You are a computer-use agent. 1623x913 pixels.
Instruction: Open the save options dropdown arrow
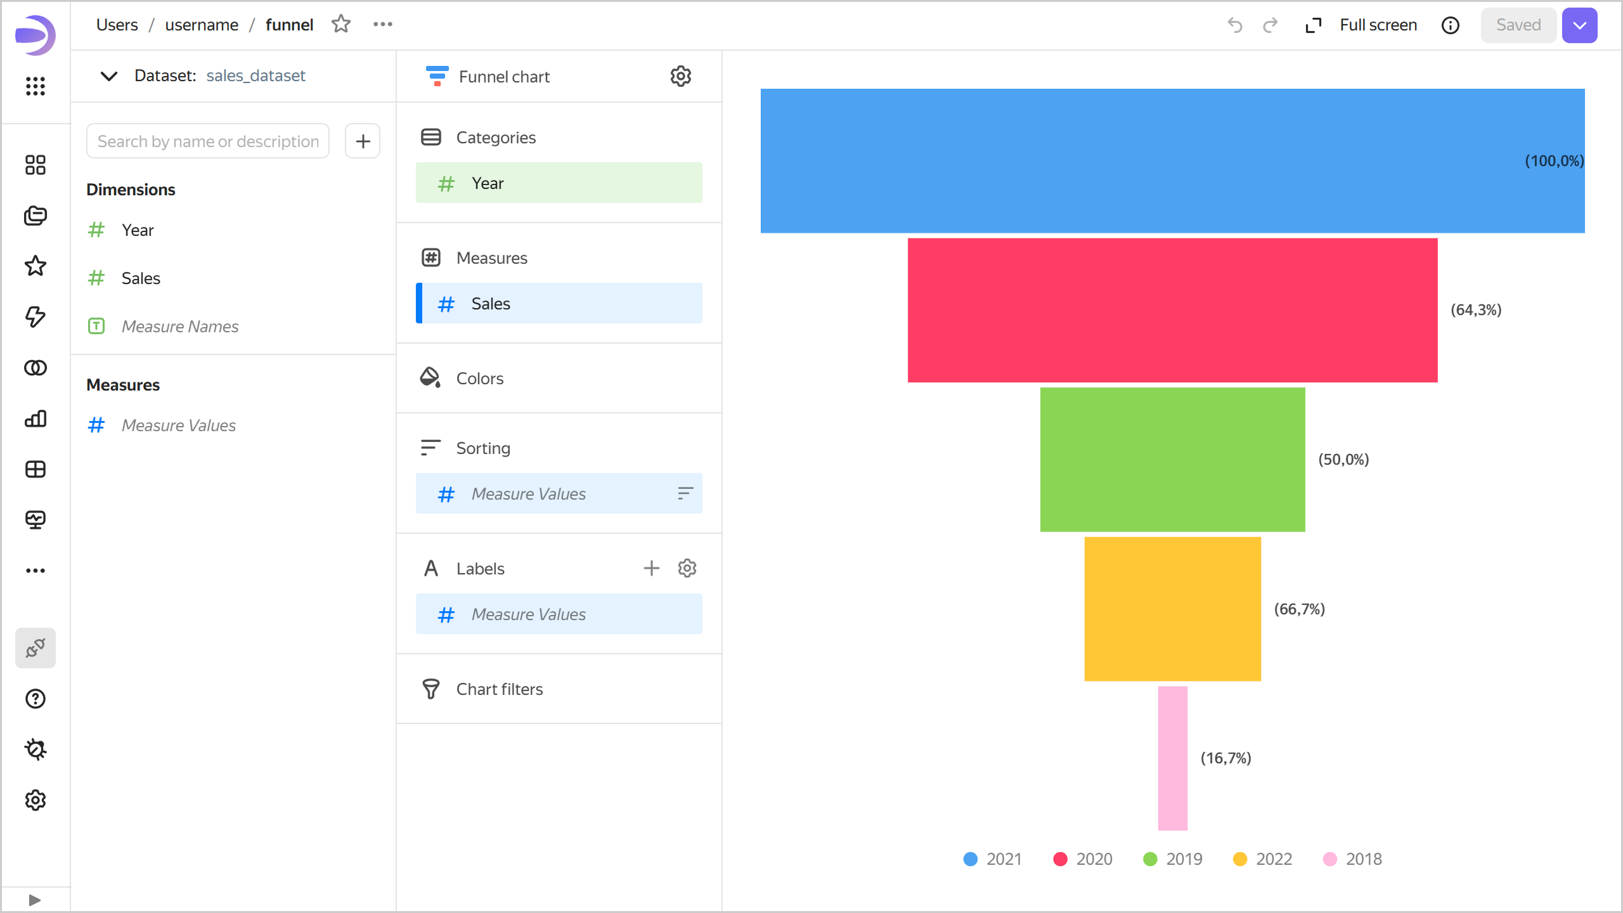pyautogui.click(x=1579, y=25)
